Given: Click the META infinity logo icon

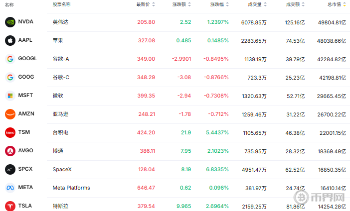Looking at the screenshot, I should tap(10, 188).
